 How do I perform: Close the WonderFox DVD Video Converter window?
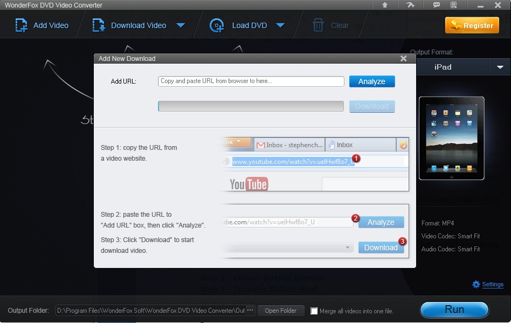point(498,5)
